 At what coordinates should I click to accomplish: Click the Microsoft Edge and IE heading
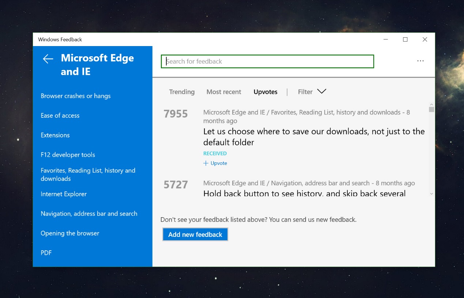click(x=97, y=65)
